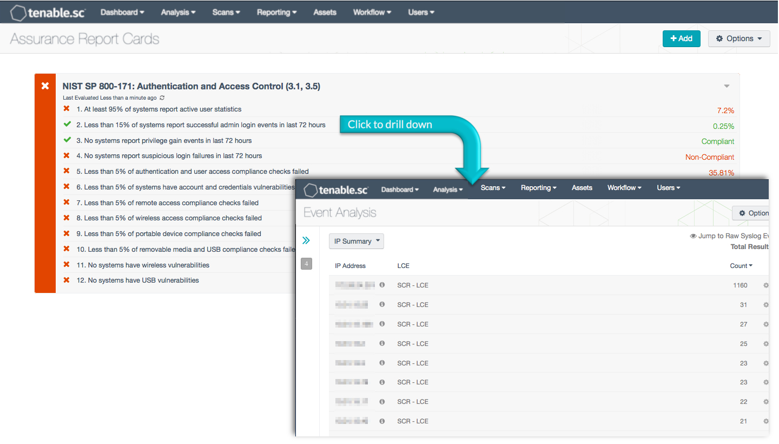Open the gear menu on the row with count 25

765,344
